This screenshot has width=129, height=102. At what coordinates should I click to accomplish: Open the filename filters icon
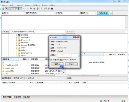tap(42, 8)
